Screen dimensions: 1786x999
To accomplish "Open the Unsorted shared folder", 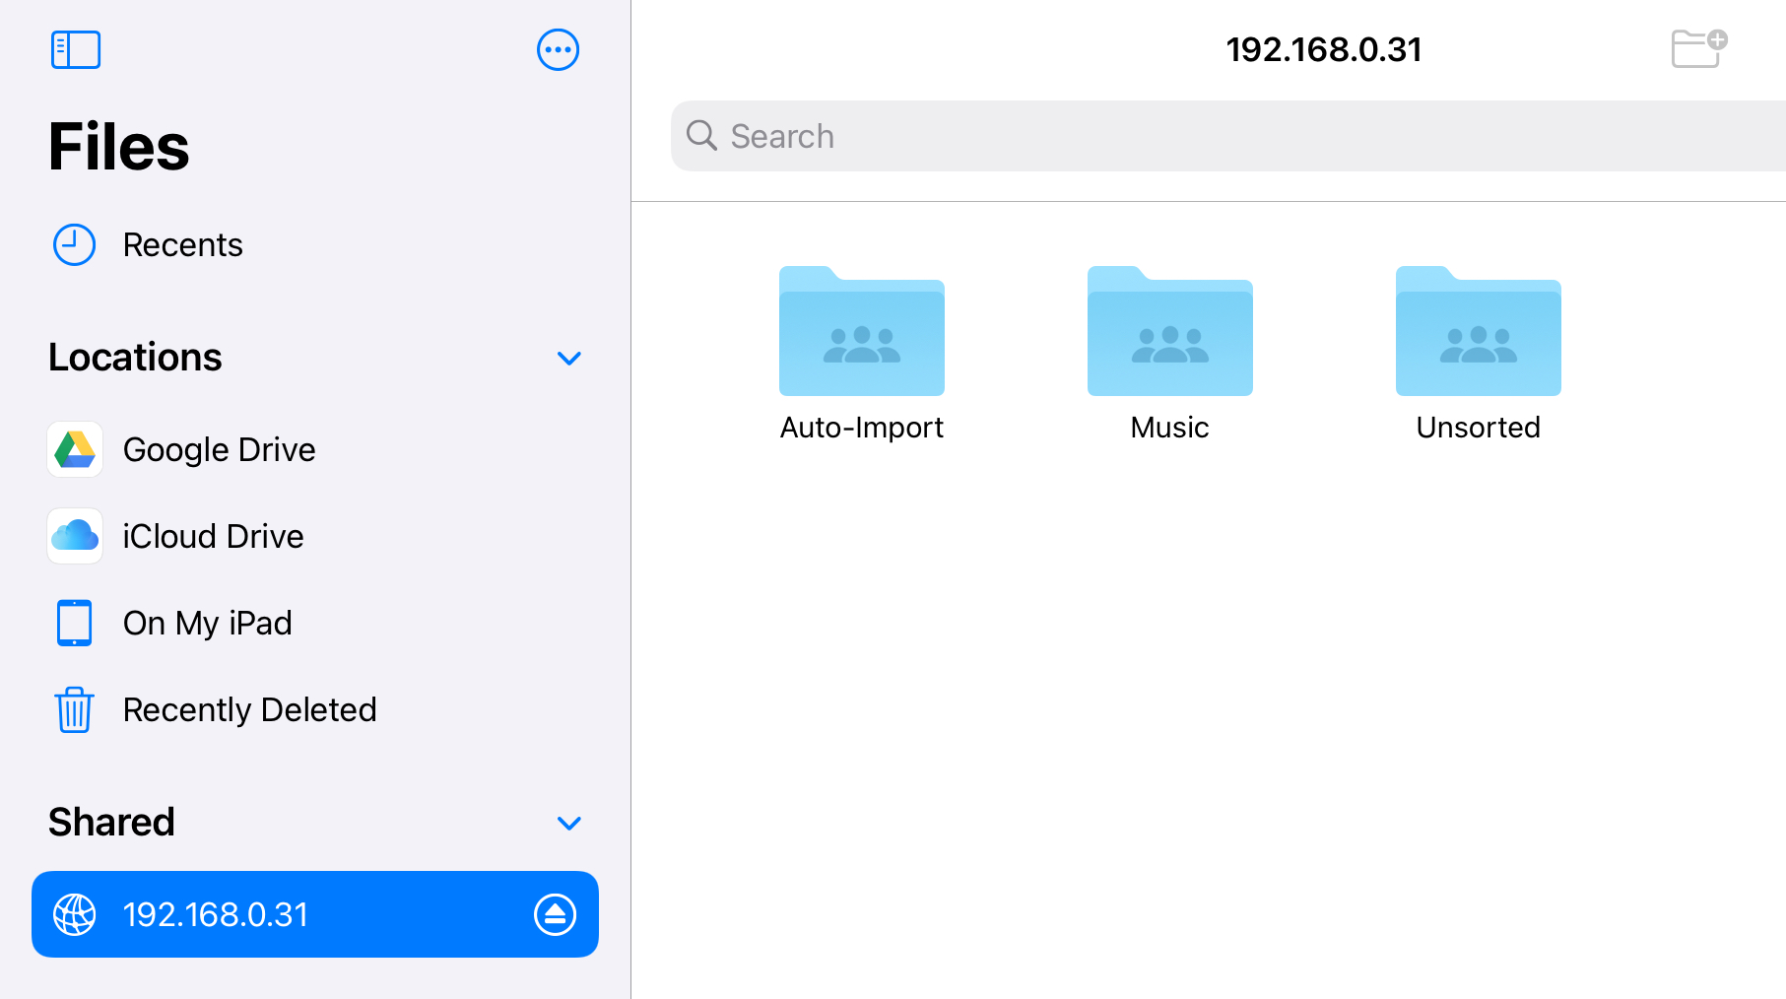I will tap(1478, 333).
